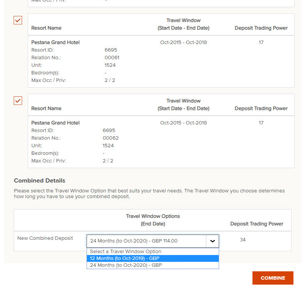Image resolution: width=306 pixels, height=296 pixels.
Task: Click 'Deposit Trading Power' header in the 00061 card
Action: click(261, 28)
